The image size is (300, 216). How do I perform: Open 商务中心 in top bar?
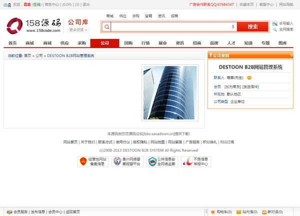pos(51,4)
